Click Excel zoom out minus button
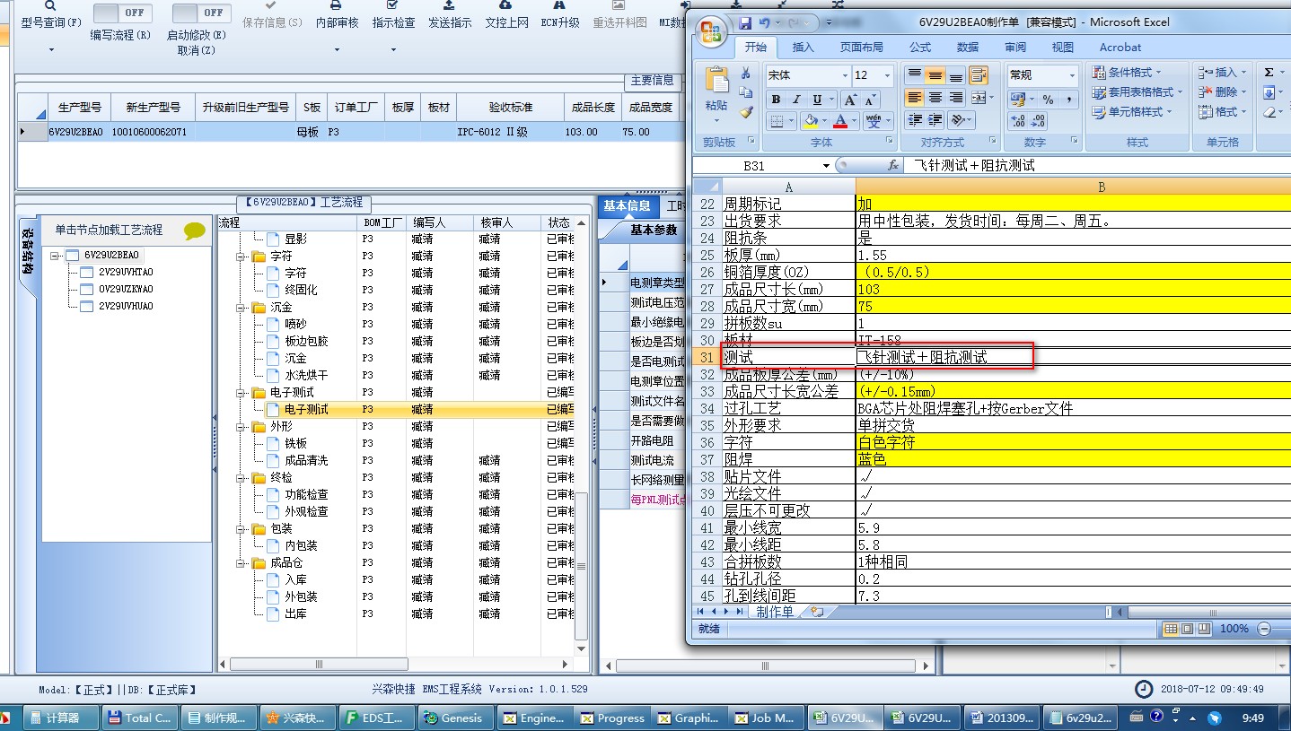Image resolution: width=1291 pixels, height=731 pixels. [1265, 629]
